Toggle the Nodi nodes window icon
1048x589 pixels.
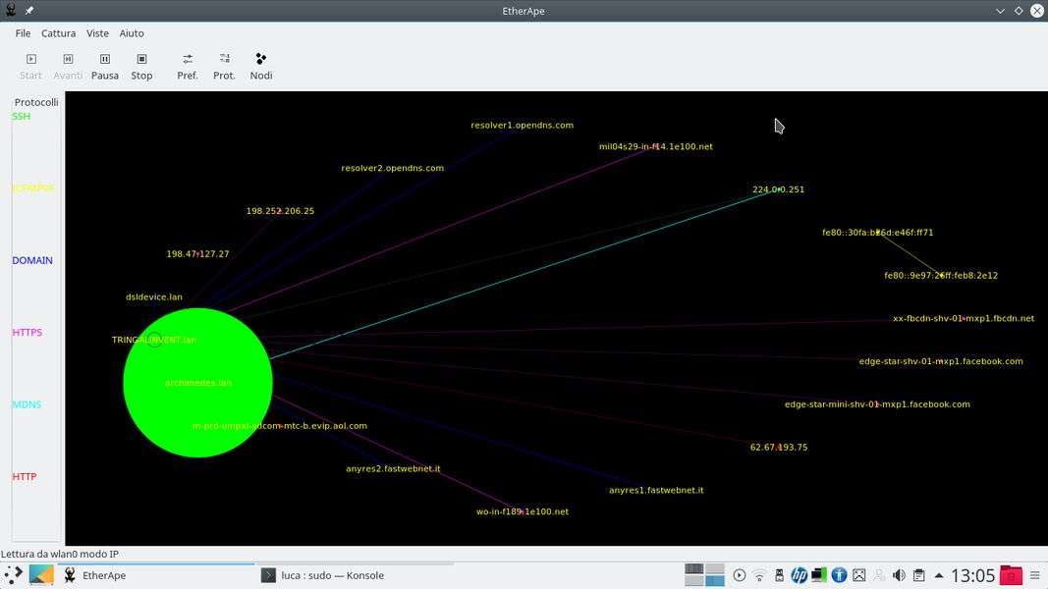(x=261, y=66)
